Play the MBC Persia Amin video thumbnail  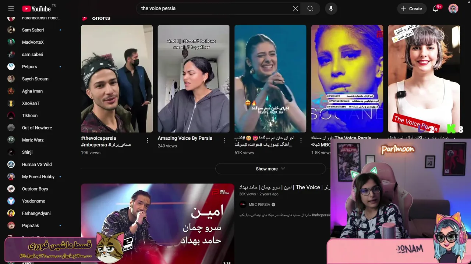point(157,224)
